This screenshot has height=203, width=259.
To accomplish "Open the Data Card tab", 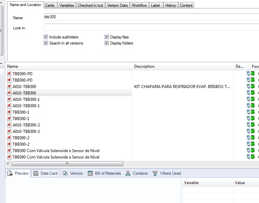I will pyautogui.click(x=46, y=173).
